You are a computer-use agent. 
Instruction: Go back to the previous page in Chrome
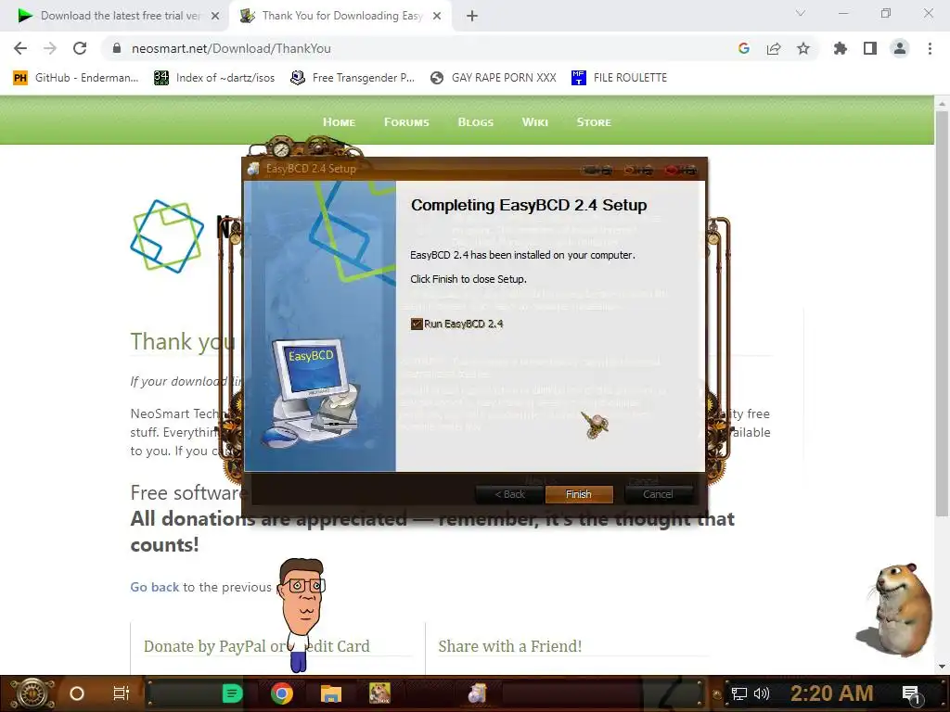coord(20,48)
